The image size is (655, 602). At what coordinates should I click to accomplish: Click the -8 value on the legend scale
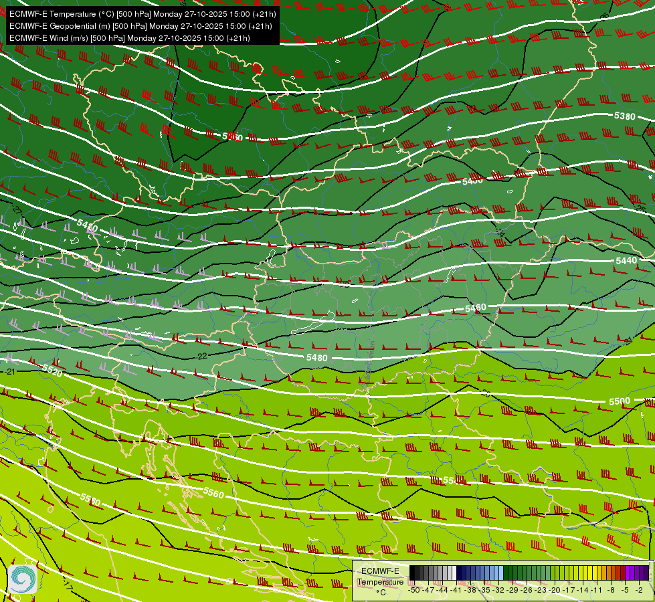(x=611, y=590)
